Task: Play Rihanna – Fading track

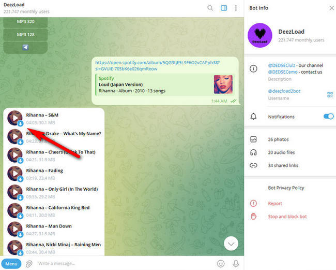Action: (x=15, y=173)
